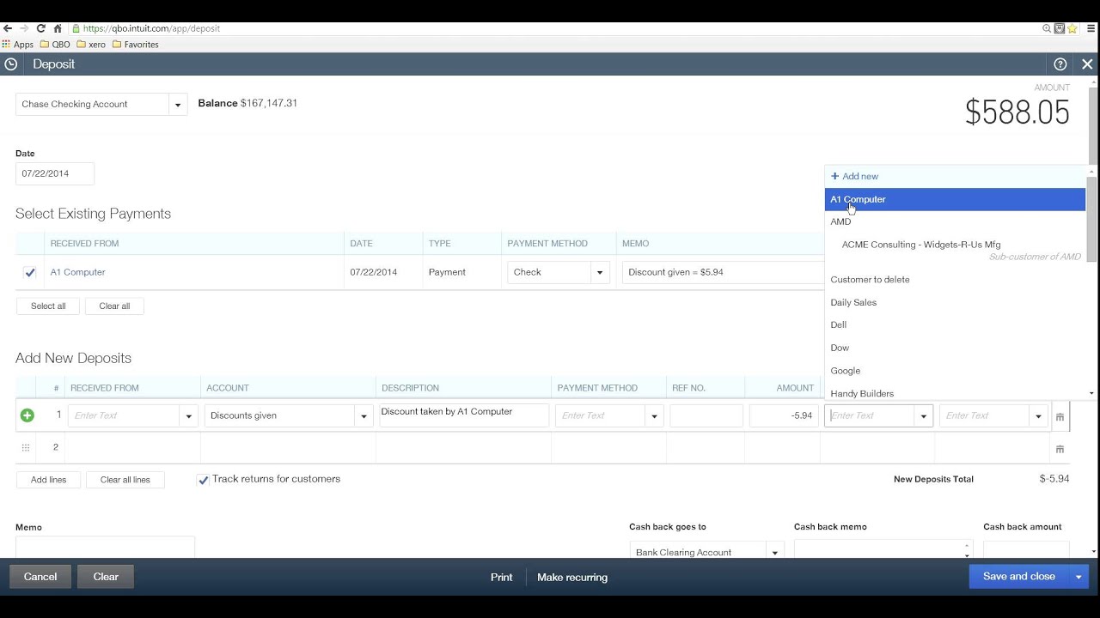Toggle Track returns for customers checkbox
Viewport: 1100px width, 618px height.
click(203, 480)
